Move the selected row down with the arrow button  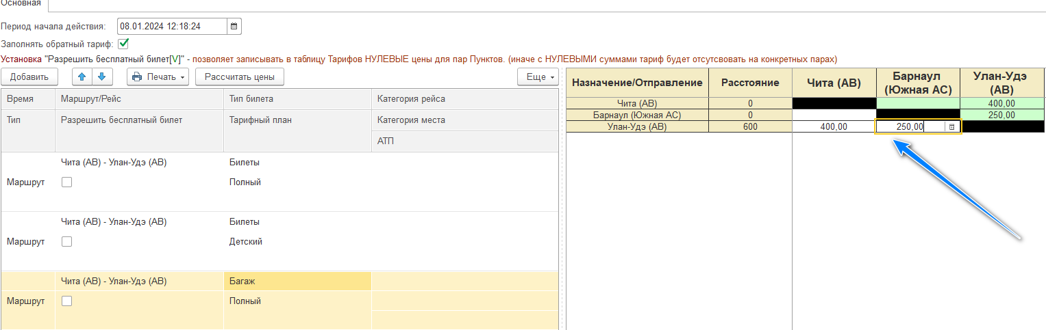point(101,77)
